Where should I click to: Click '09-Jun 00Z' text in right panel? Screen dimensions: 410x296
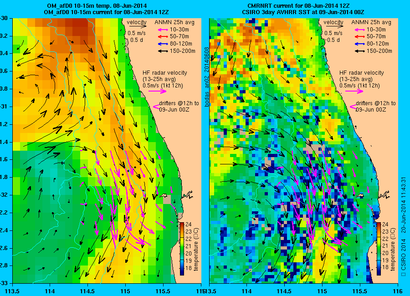371,110
